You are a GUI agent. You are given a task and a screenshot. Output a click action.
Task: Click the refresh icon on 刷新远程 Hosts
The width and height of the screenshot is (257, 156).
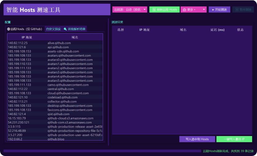pyautogui.click(x=154, y=10)
